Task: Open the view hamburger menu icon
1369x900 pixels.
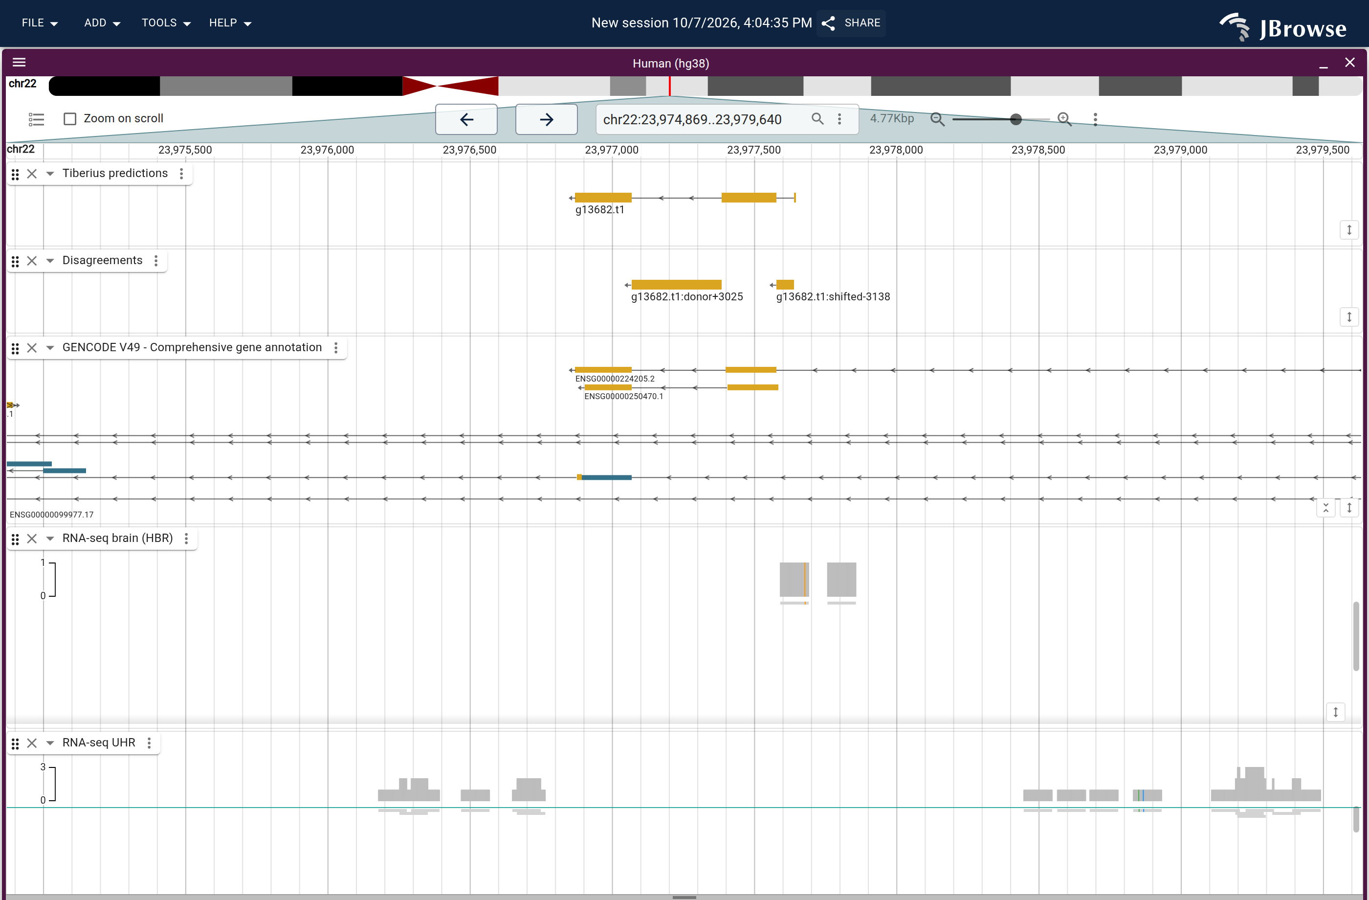Action: pyautogui.click(x=19, y=62)
